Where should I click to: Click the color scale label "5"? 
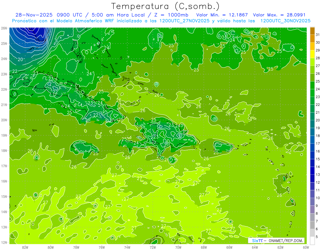tap(317, 237)
